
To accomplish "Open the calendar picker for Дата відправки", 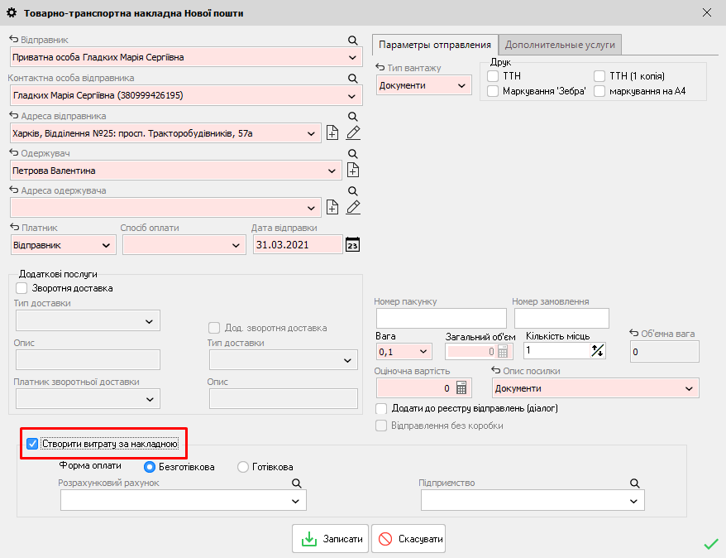I will (x=351, y=244).
